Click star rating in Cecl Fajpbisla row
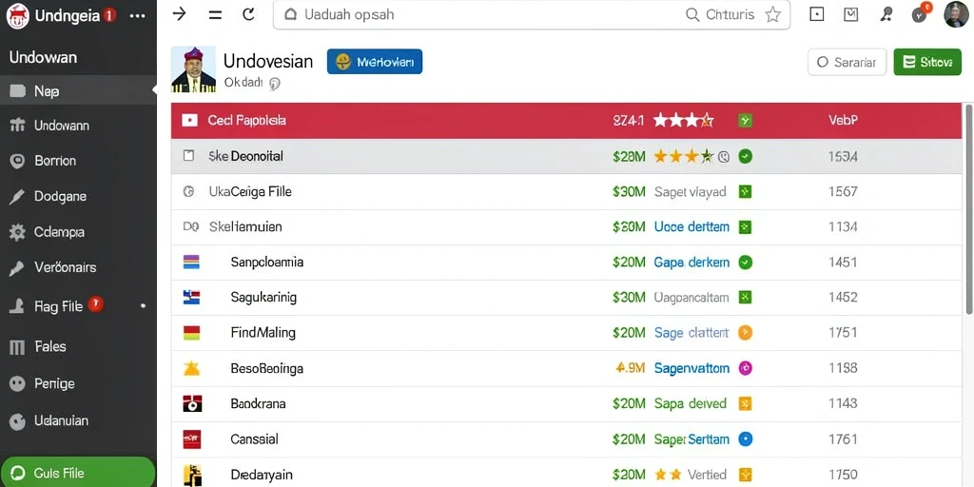Screen dimensions: 974x487 tap(683, 121)
